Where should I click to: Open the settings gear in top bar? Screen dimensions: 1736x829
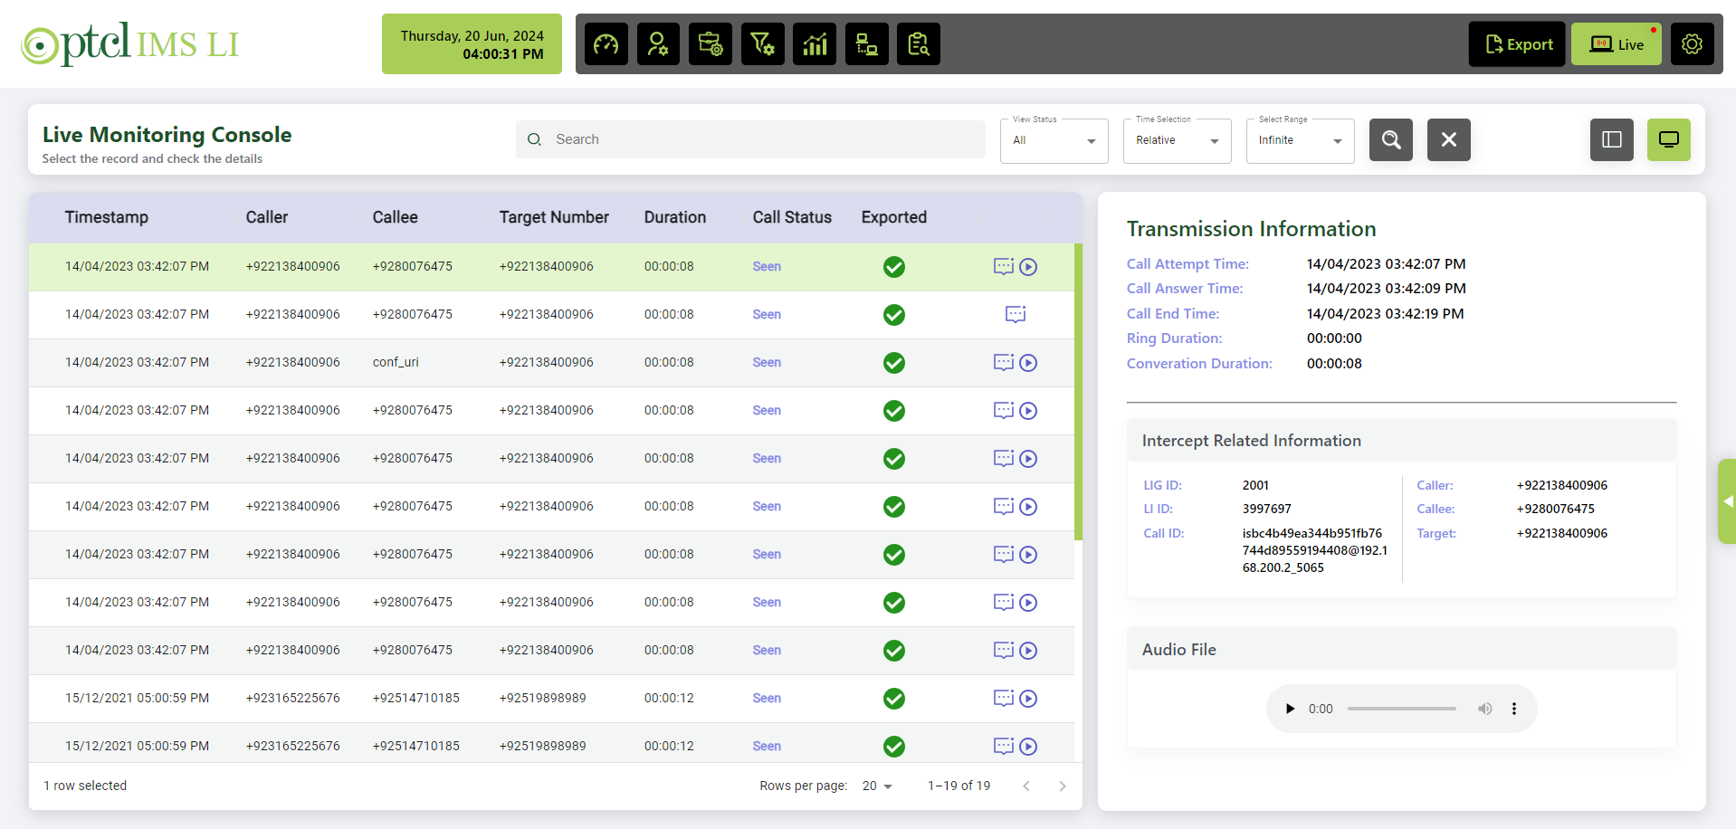(1692, 44)
